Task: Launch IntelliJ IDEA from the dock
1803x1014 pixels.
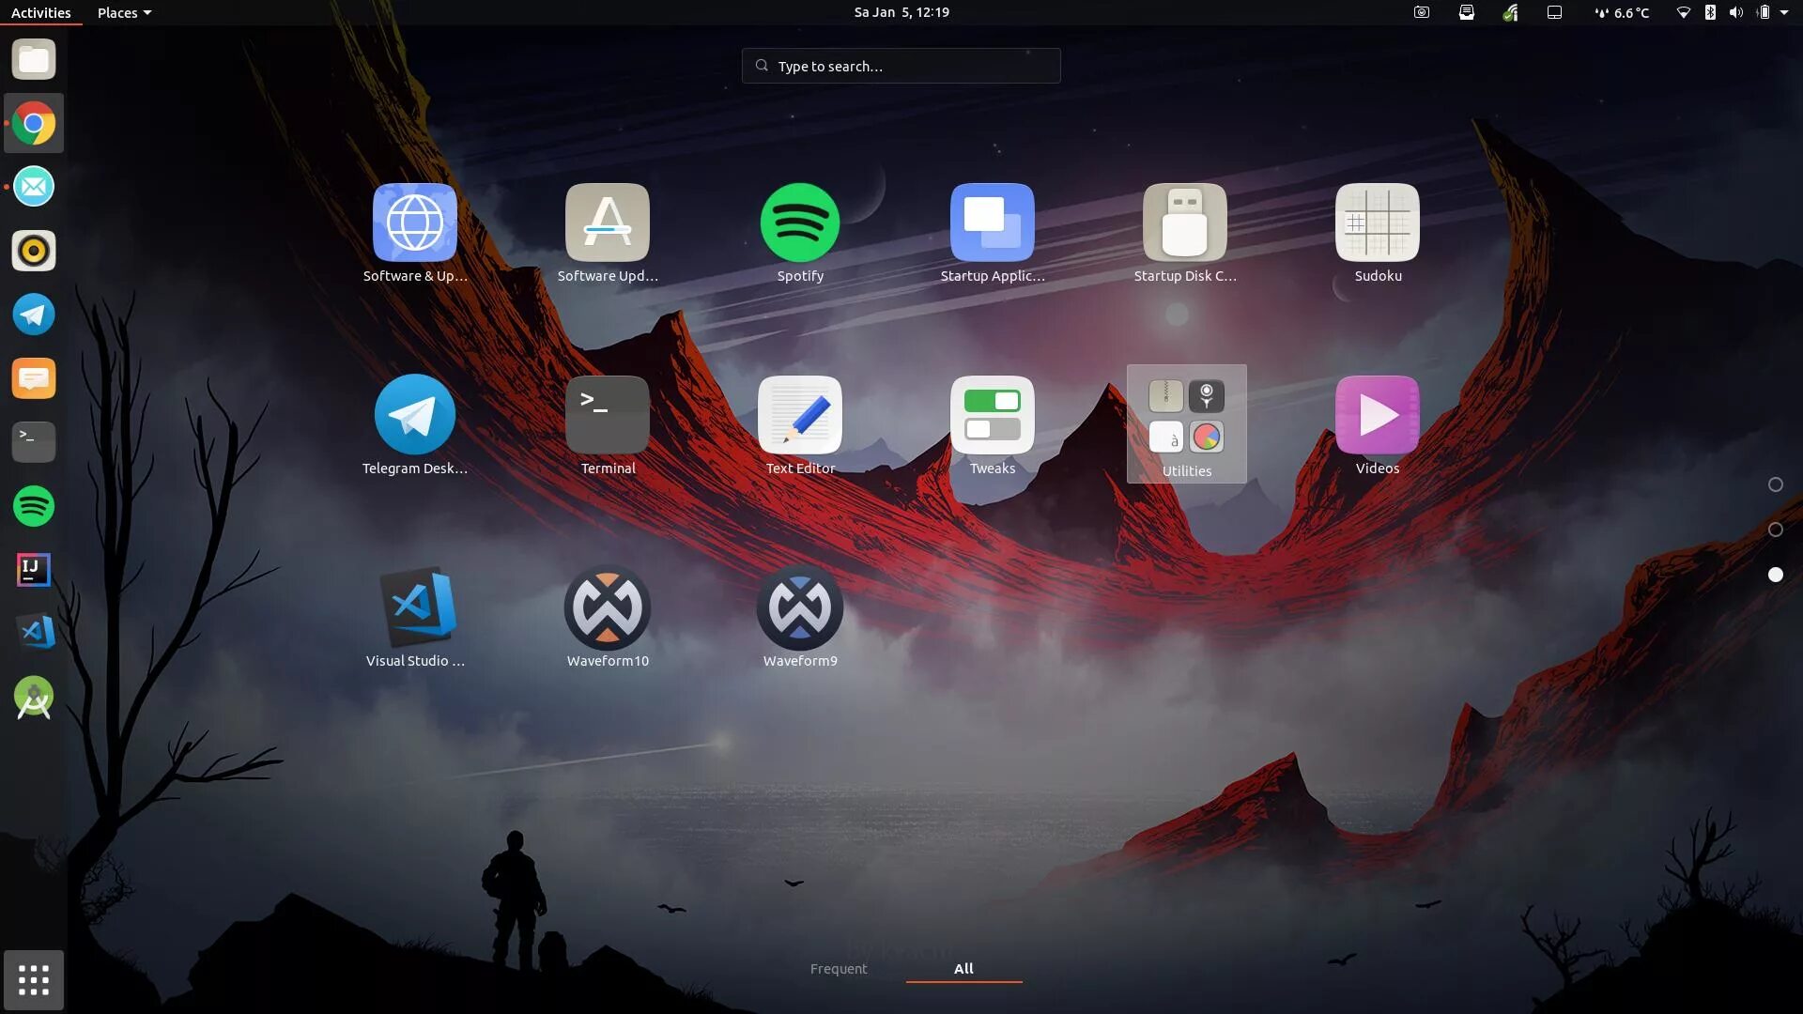Action: pos(34,569)
